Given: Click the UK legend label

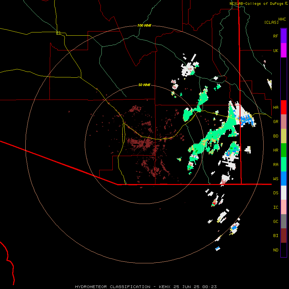Looking at the screenshot, I should [x=276, y=50].
